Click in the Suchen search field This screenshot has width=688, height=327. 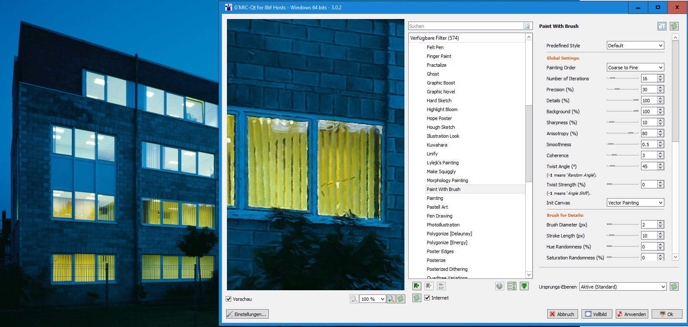point(465,26)
